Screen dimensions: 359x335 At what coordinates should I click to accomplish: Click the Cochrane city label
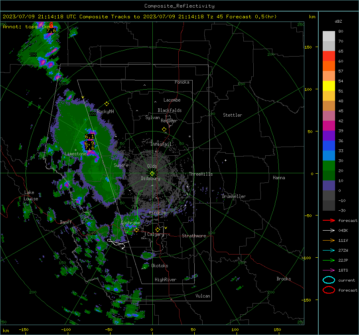(x=130, y=223)
